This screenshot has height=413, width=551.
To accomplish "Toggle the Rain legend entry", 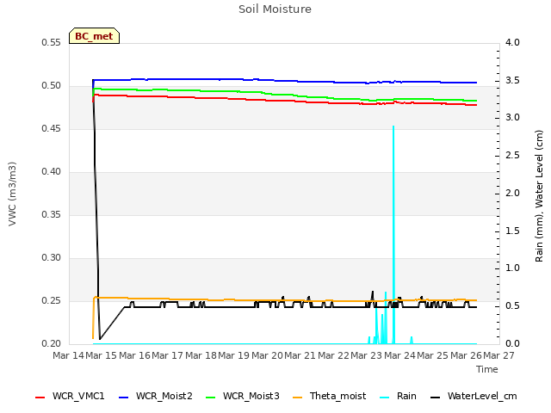I will (x=398, y=396).
